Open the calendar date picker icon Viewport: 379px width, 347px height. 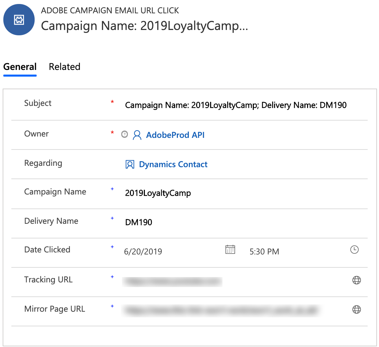pos(230,250)
